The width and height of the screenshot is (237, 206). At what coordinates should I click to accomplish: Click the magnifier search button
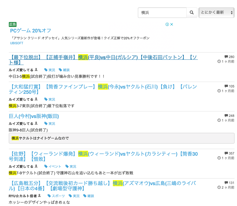coord(192,13)
